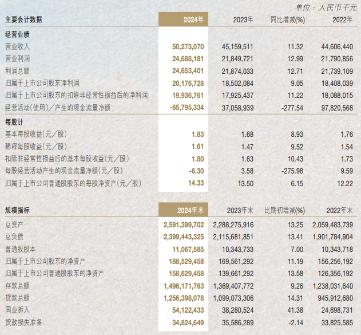Image resolution: width=361 pixels, height=335 pixels.
Task: Click the 扣除非经常性损益后的基本每股收益 label
Action: point(67,159)
